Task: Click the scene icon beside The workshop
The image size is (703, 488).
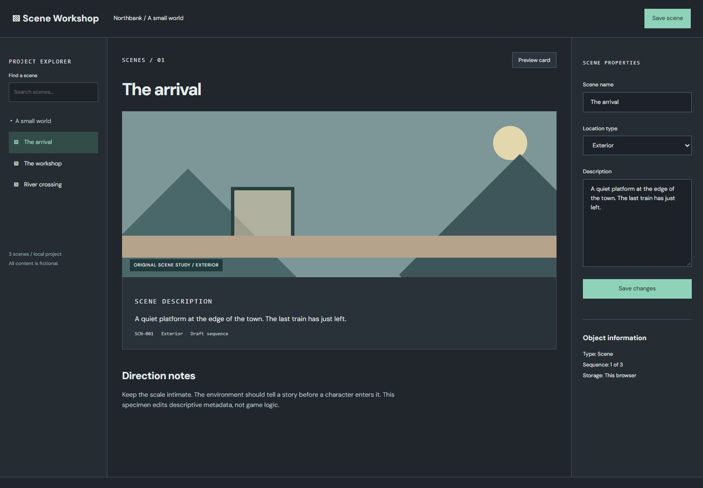Action: click(16, 163)
